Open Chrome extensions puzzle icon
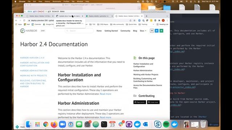This screenshot has width=232, height=130. tap(159, 21)
